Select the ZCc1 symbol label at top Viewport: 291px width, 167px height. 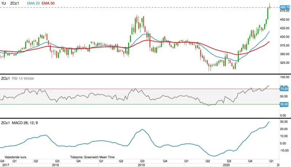point(15,3)
